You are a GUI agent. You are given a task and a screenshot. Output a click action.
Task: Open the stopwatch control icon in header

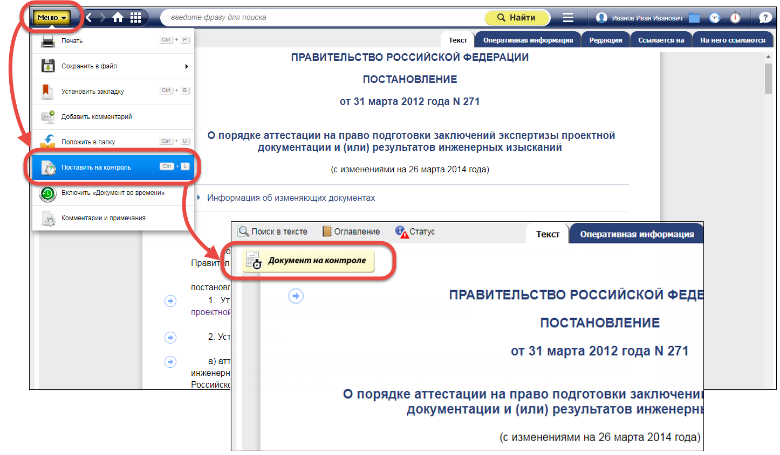pyautogui.click(x=735, y=18)
